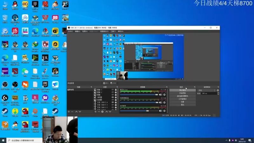This screenshot has width=254, height=143.
Task: Move selected source up in Sources list
Action: tap(106, 112)
